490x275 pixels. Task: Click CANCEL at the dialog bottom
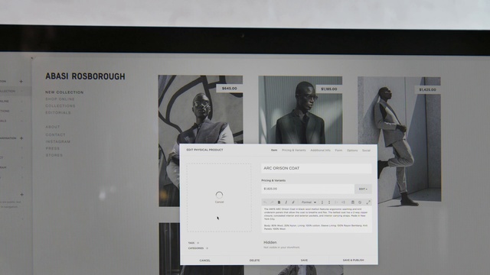pyautogui.click(x=205, y=260)
